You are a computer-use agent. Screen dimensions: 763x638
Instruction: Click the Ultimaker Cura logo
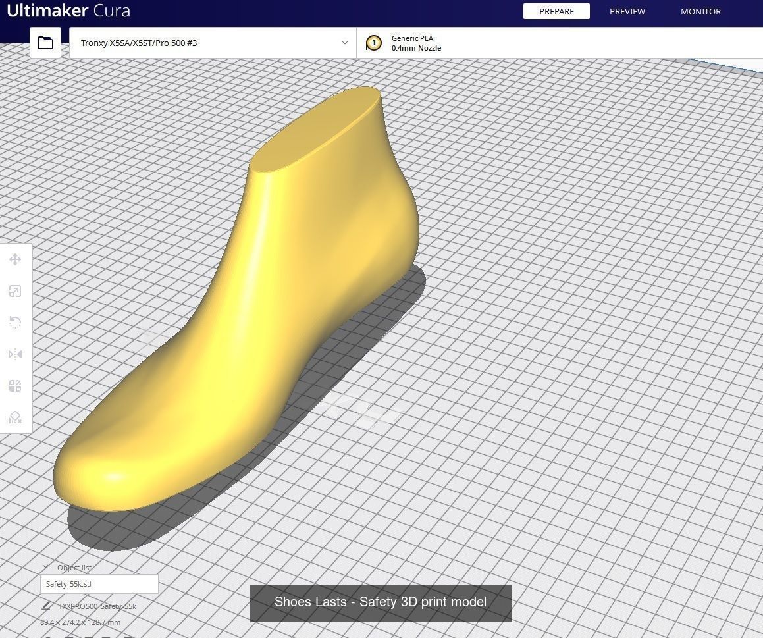coord(68,11)
